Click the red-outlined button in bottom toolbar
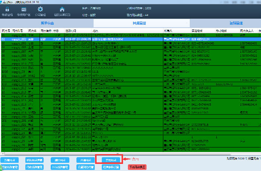Screen dimensions: 261x171 tap(109, 160)
